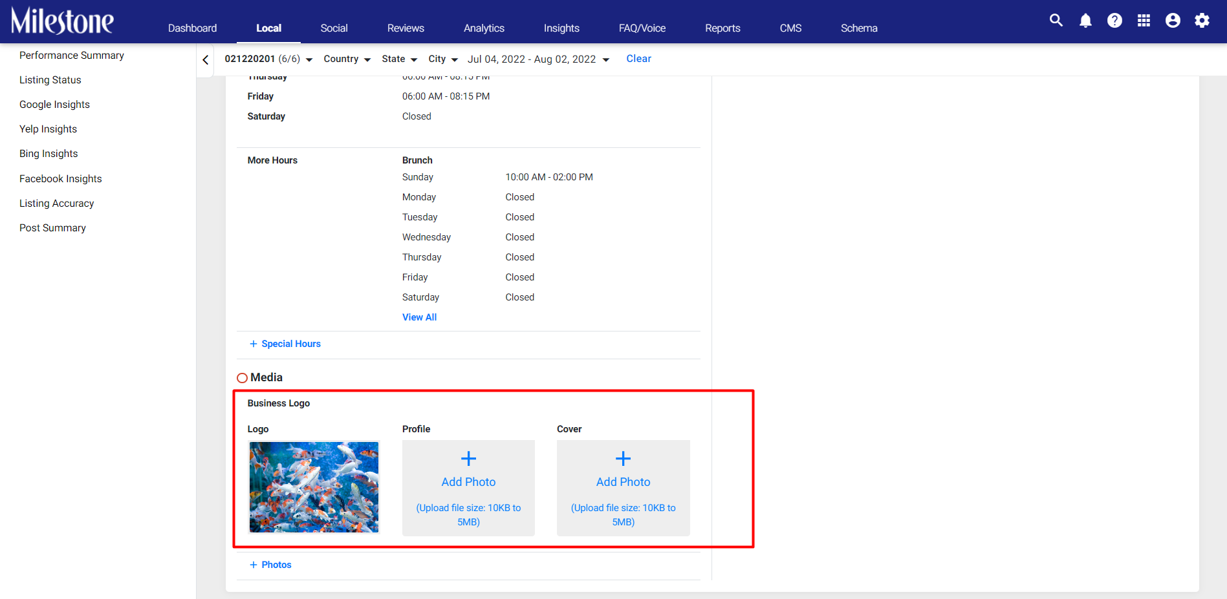Add a Profile photo

(x=468, y=488)
